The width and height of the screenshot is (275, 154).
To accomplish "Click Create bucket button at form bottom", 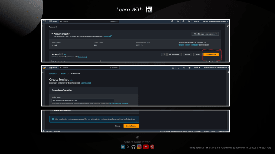I will 131,126.
